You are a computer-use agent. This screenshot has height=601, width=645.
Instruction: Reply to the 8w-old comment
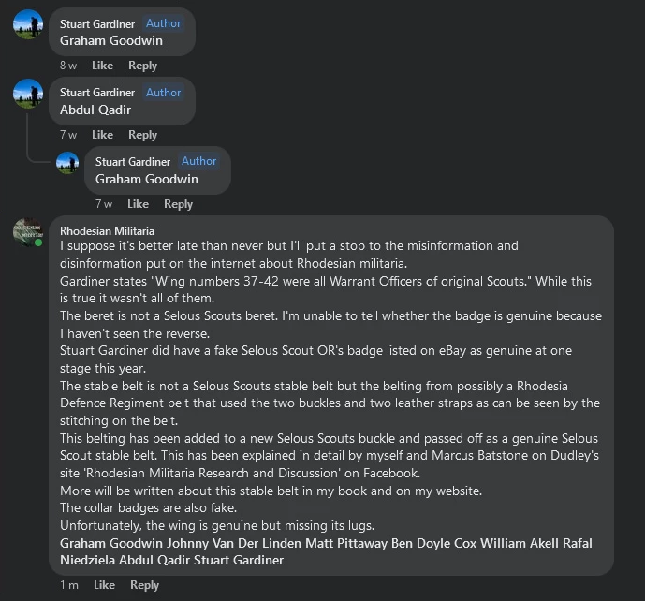(x=142, y=66)
